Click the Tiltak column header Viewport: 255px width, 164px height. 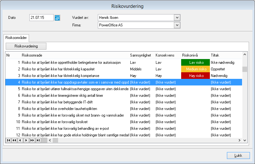215,55
